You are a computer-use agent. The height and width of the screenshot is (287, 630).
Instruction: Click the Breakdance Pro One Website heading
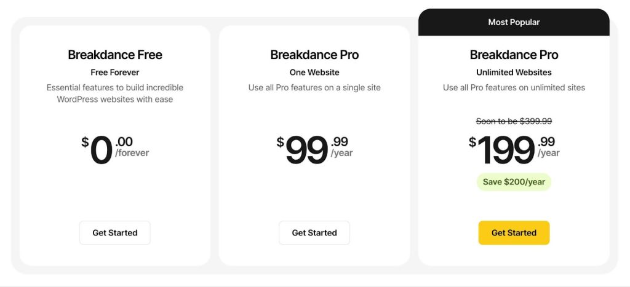[314, 55]
